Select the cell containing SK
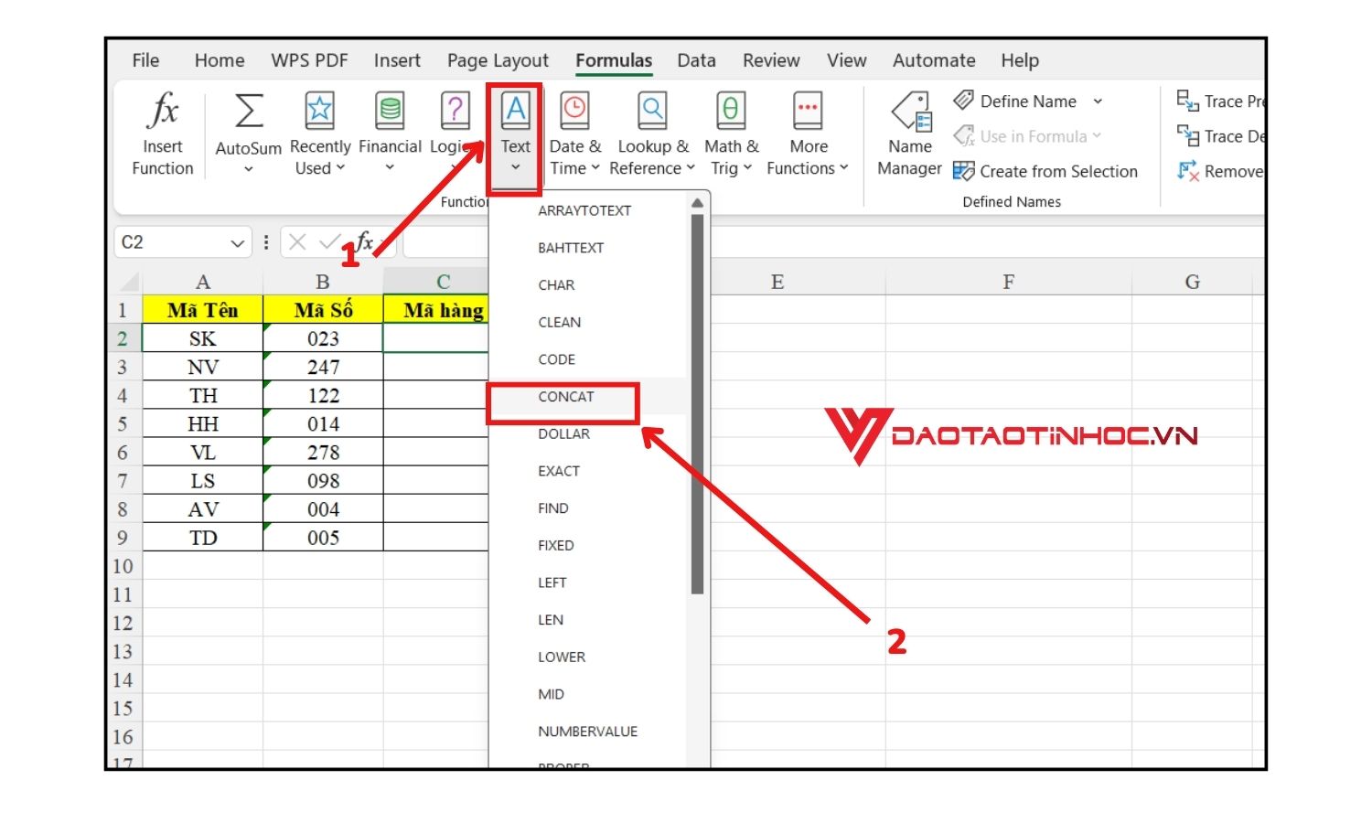Viewport: 1372px width, 823px height. tap(203, 338)
